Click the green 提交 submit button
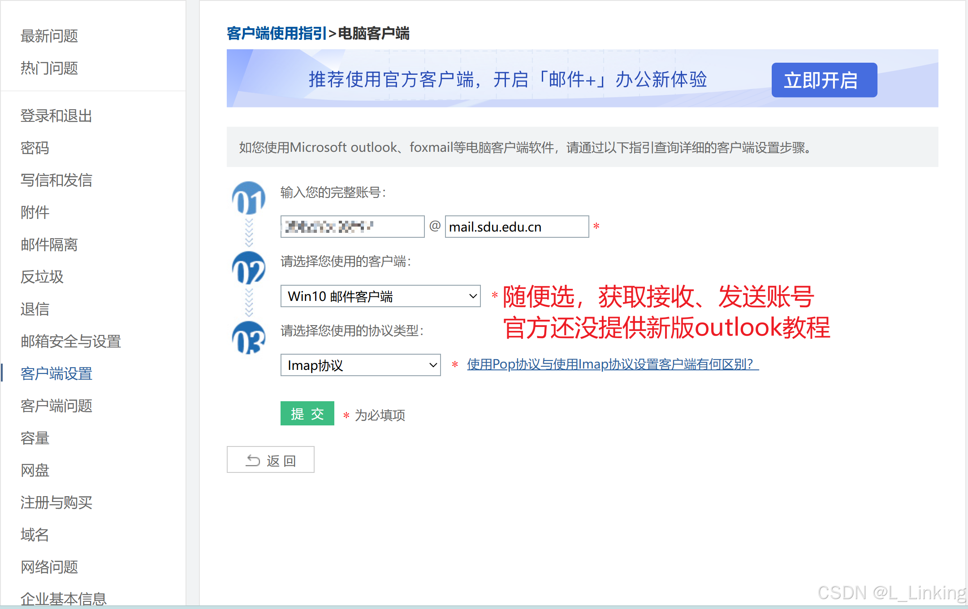This screenshot has width=968, height=609. [307, 413]
